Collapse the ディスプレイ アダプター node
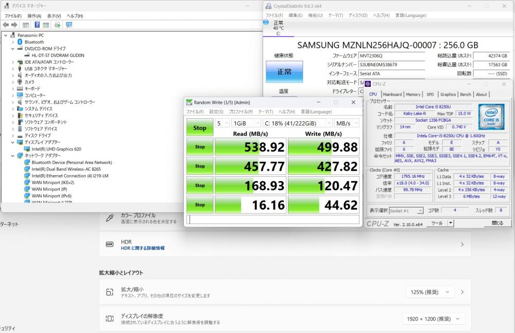Viewport: 515px width, 333px height. [x=13, y=142]
